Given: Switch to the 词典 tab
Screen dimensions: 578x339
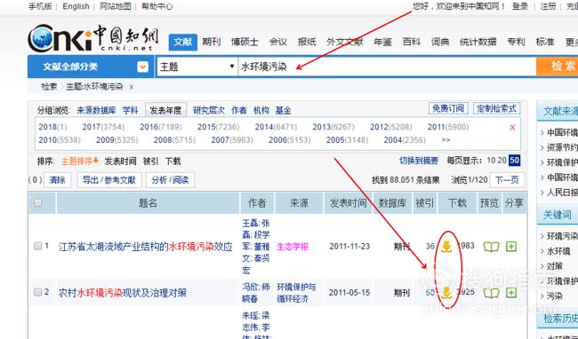Looking at the screenshot, I should click(x=440, y=42).
